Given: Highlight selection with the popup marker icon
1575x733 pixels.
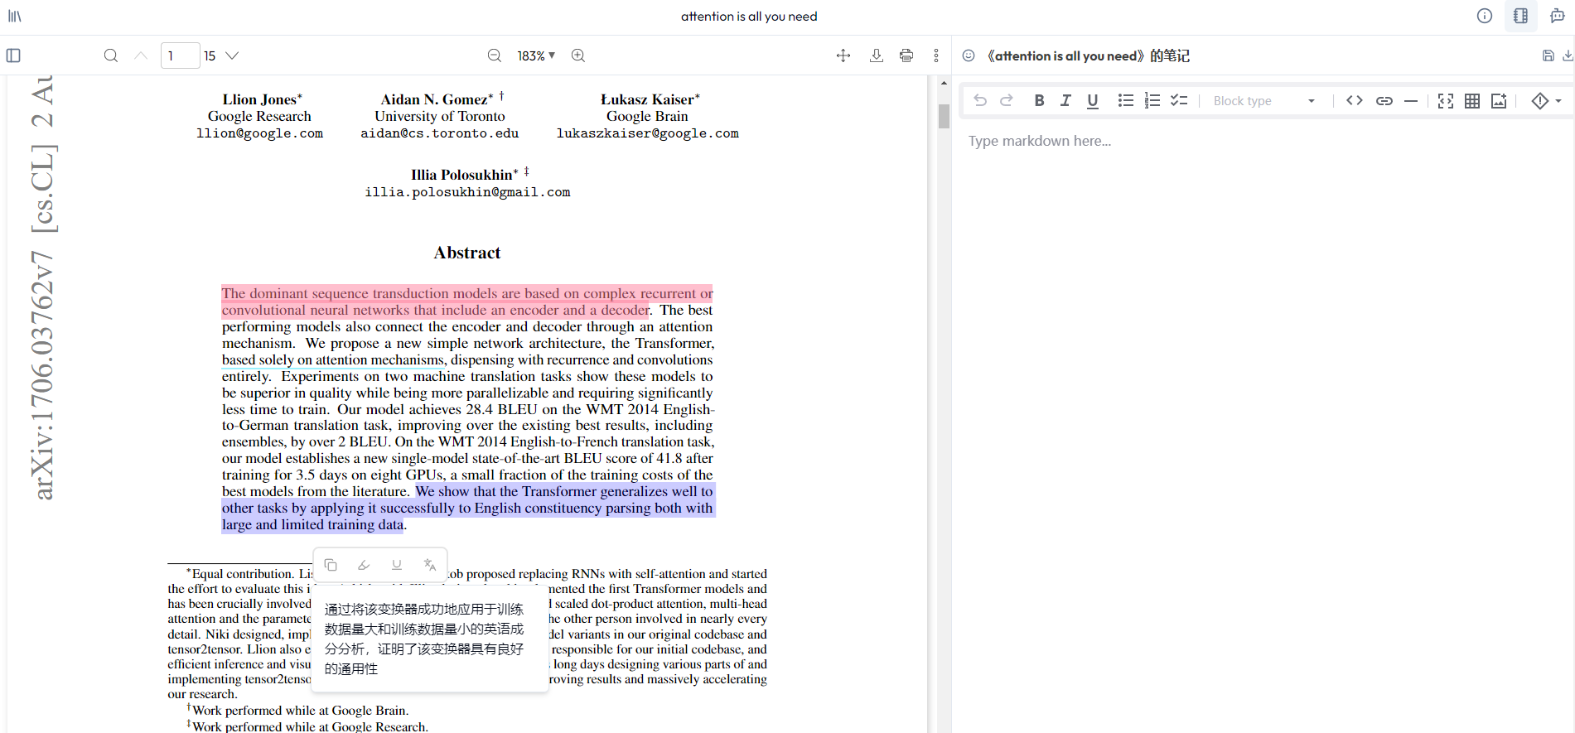Looking at the screenshot, I should pos(364,565).
